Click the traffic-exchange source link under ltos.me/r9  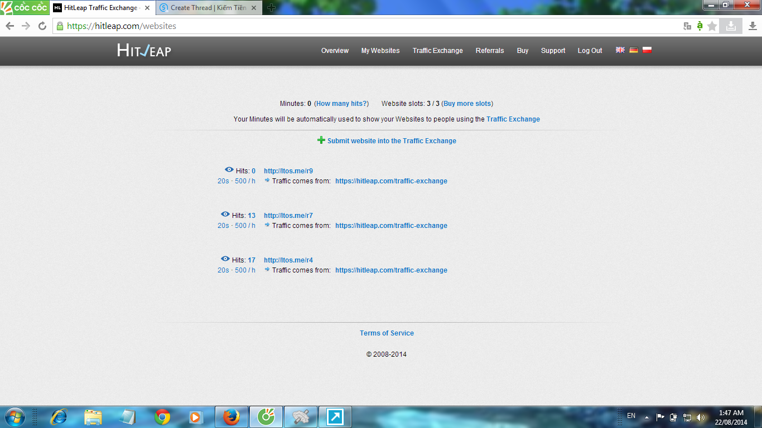(391, 181)
